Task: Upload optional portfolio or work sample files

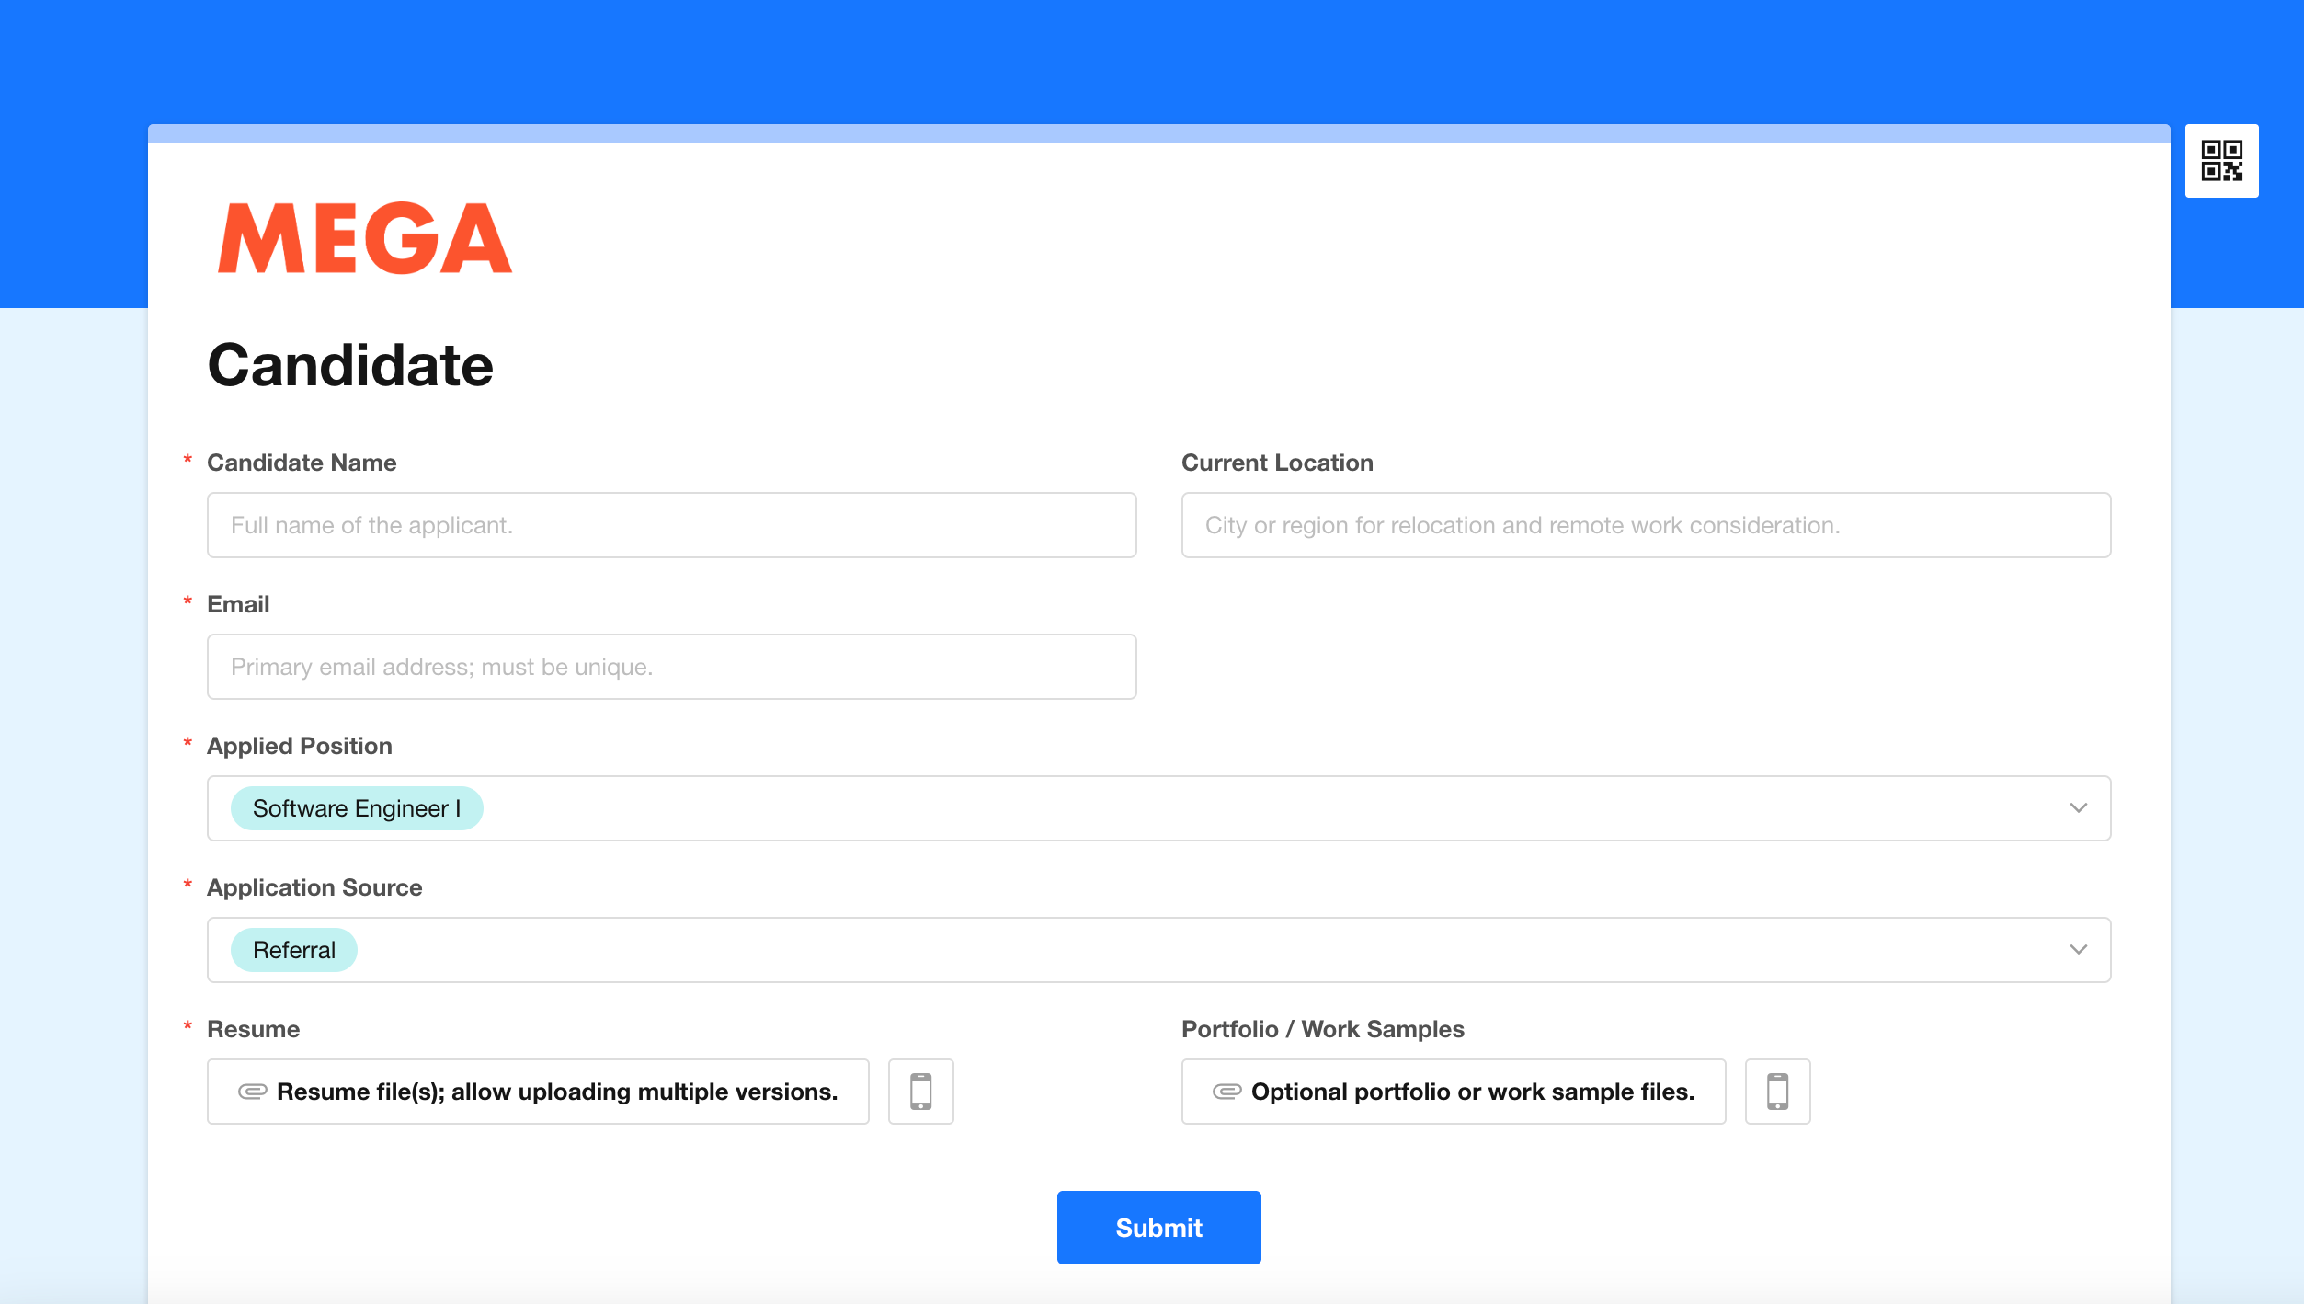Action: coord(1454,1092)
